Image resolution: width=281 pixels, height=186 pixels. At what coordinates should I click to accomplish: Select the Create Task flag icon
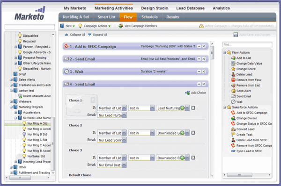point(233,135)
